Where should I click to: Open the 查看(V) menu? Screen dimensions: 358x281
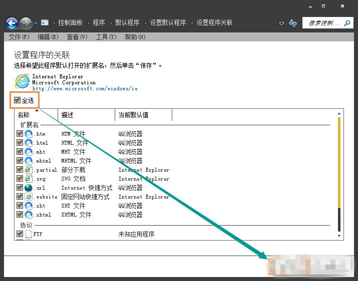(77, 37)
